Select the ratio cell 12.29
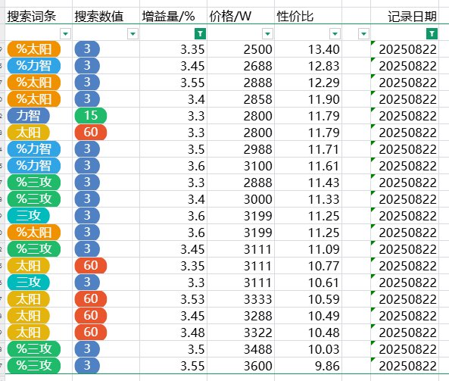 (308, 83)
